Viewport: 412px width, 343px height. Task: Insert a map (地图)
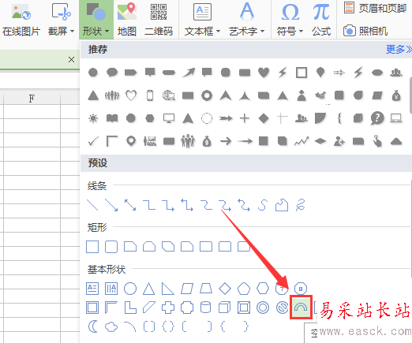[127, 21]
